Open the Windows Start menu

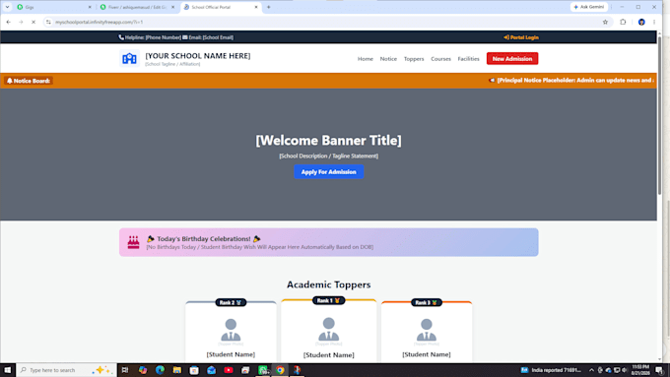click(7, 370)
